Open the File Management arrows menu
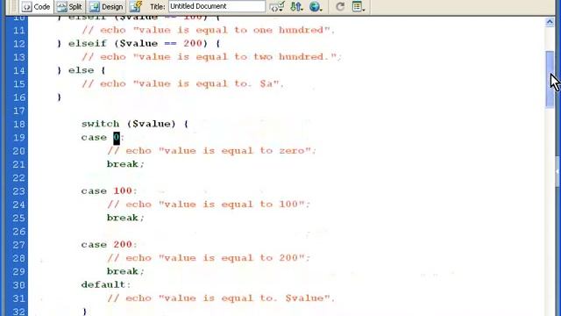561x316 pixels. (x=296, y=6)
